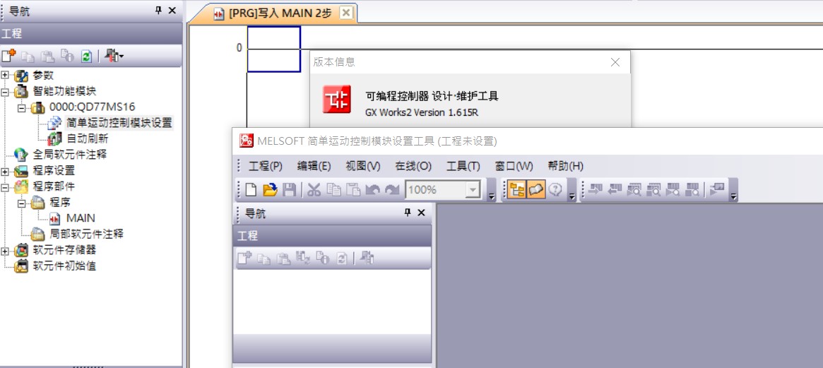The image size is (823, 368).
Task: Expand the 参数 tree node
Action: pyautogui.click(x=6, y=75)
